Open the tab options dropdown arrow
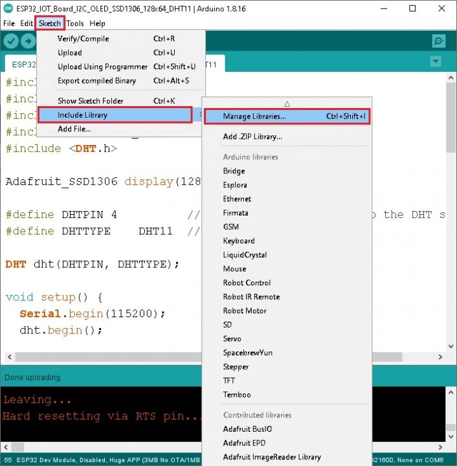Viewport: 457px width, 466px height. coord(436,61)
